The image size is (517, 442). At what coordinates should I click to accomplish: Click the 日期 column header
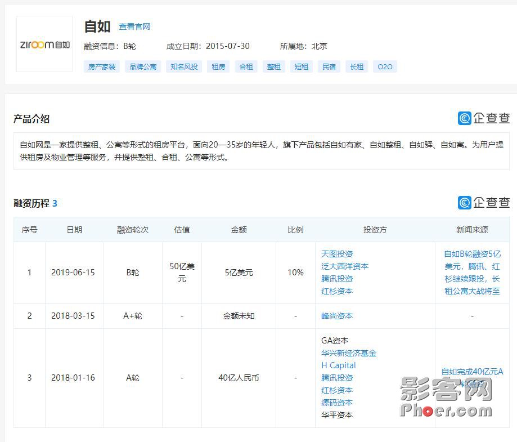point(74,230)
